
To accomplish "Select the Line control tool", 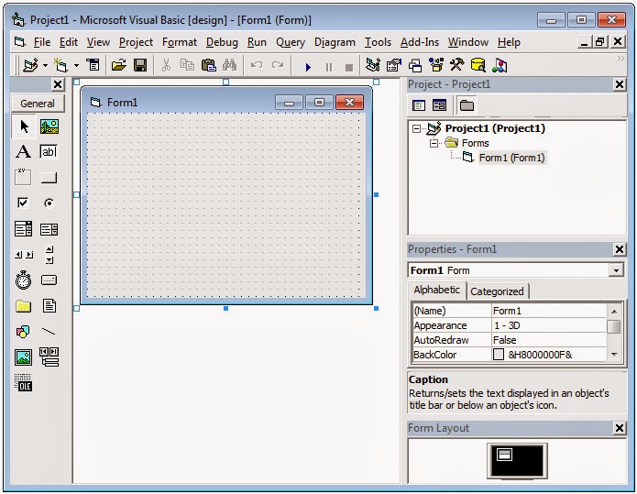I will 49,332.
